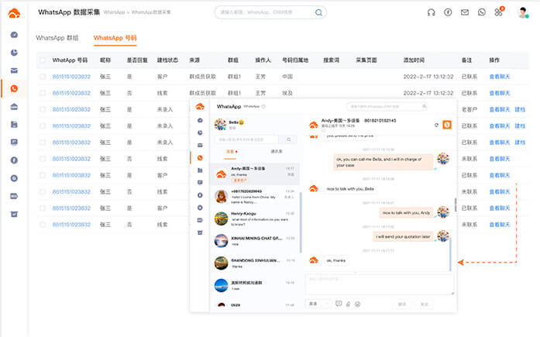
Task: Open the quick reply bubble icon below the message box
Action: coord(339,304)
